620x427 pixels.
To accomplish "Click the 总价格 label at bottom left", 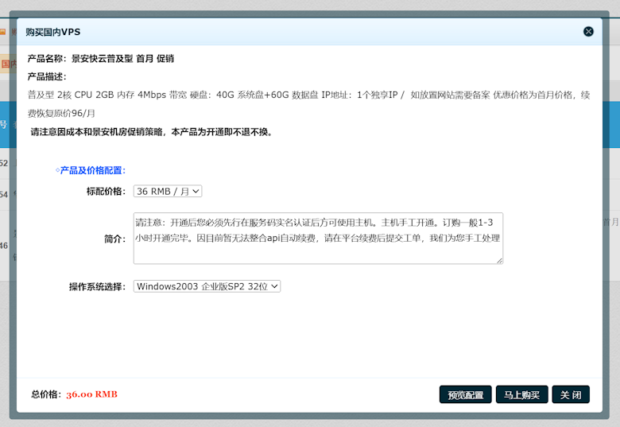I will click(46, 394).
